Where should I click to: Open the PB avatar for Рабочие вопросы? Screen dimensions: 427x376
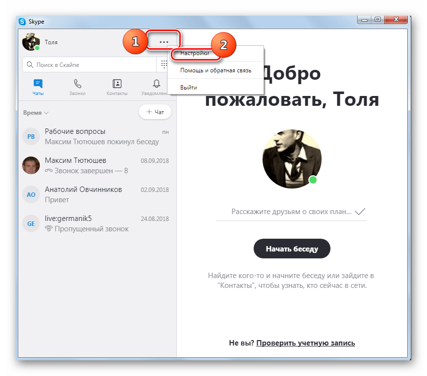pos(31,137)
